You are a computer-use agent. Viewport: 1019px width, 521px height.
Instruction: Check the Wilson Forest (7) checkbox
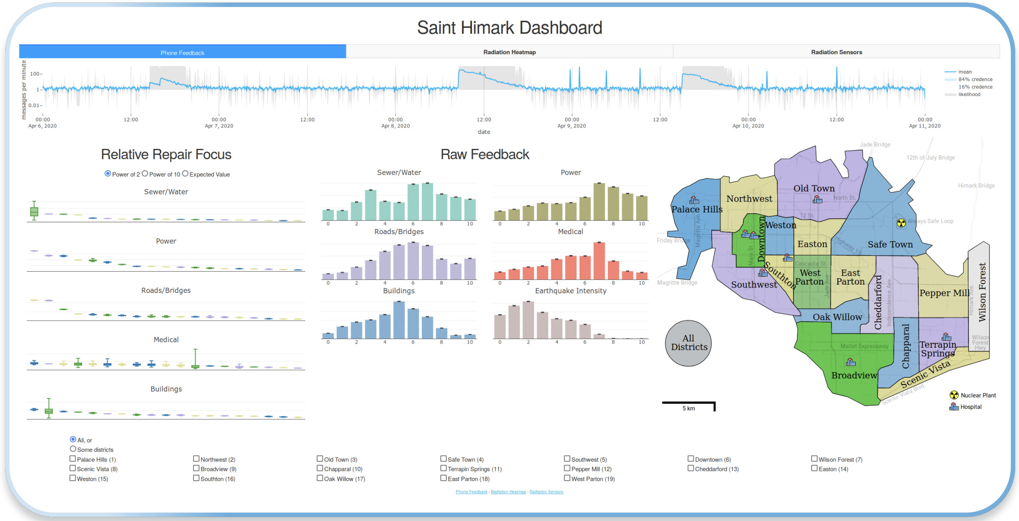click(814, 459)
